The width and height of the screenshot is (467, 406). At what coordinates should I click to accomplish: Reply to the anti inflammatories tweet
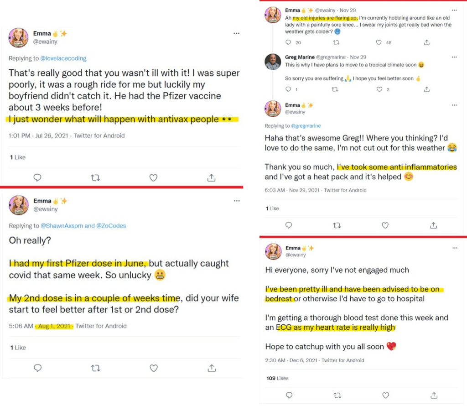pos(288,225)
